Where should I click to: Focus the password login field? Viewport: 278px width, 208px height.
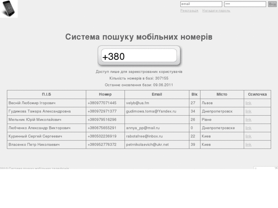click(245, 4)
